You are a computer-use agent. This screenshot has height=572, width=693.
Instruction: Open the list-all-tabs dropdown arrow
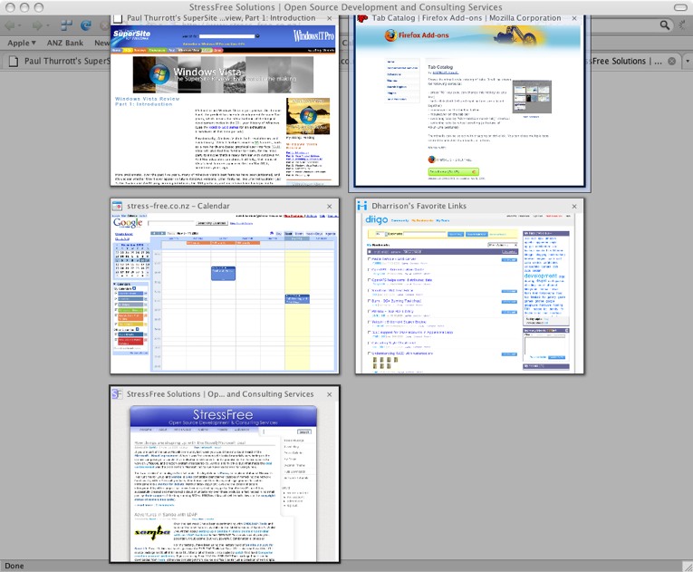[688, 61]
